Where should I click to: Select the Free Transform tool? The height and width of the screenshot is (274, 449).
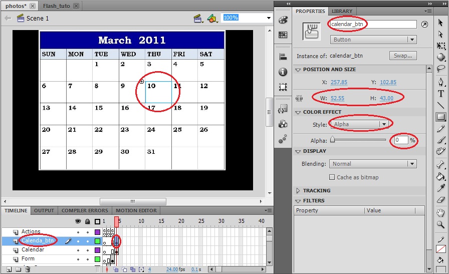click(441, 46)
